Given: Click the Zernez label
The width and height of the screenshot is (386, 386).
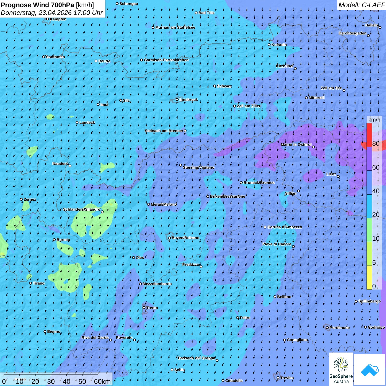Looking at the screenshot, I should (x=30, y=199).
